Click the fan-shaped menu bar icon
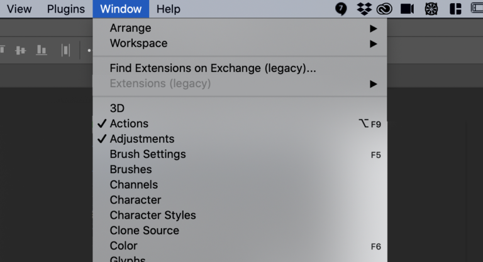 431,9
